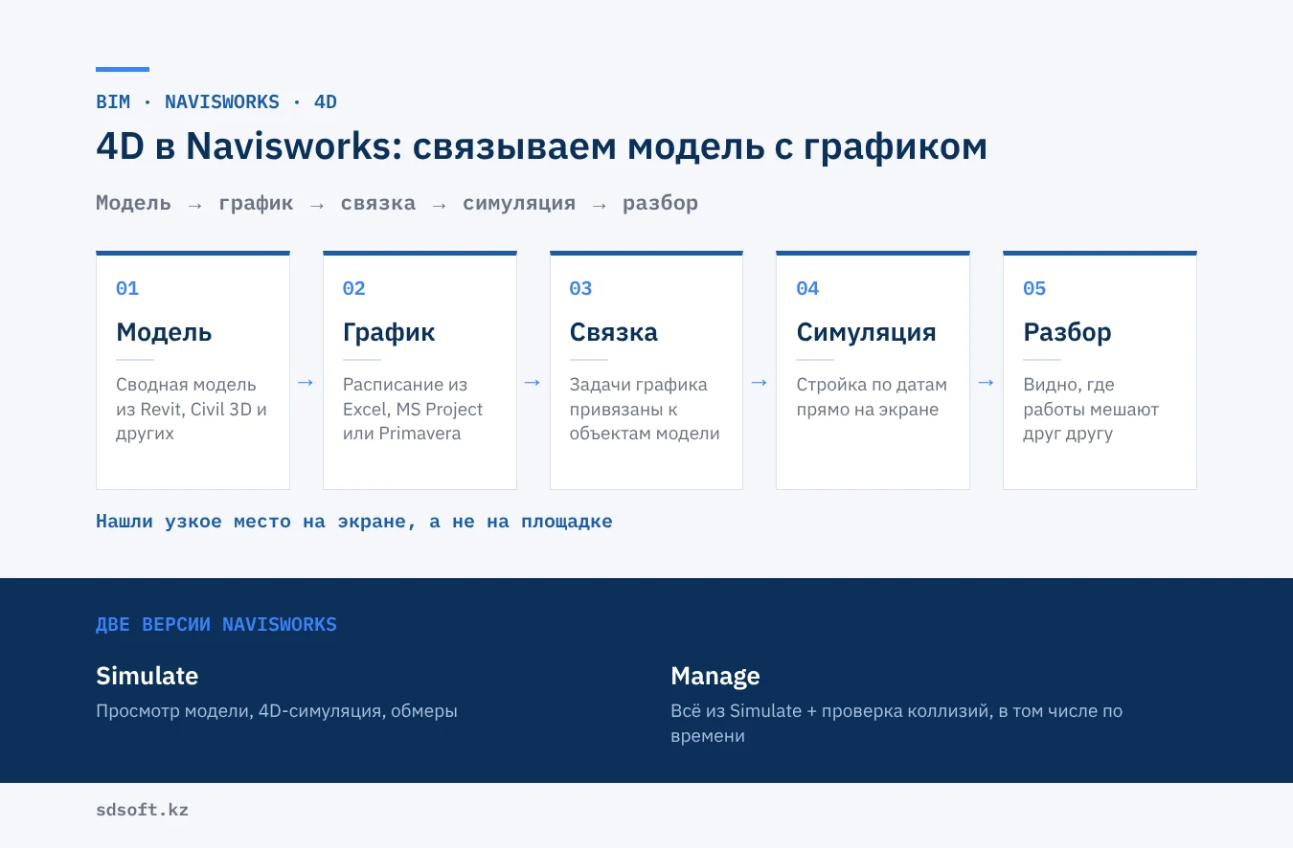This screenshot has height=848, width=1293.
Task: Click step number "05" on the fifth card
Action: coord(1034,288)
